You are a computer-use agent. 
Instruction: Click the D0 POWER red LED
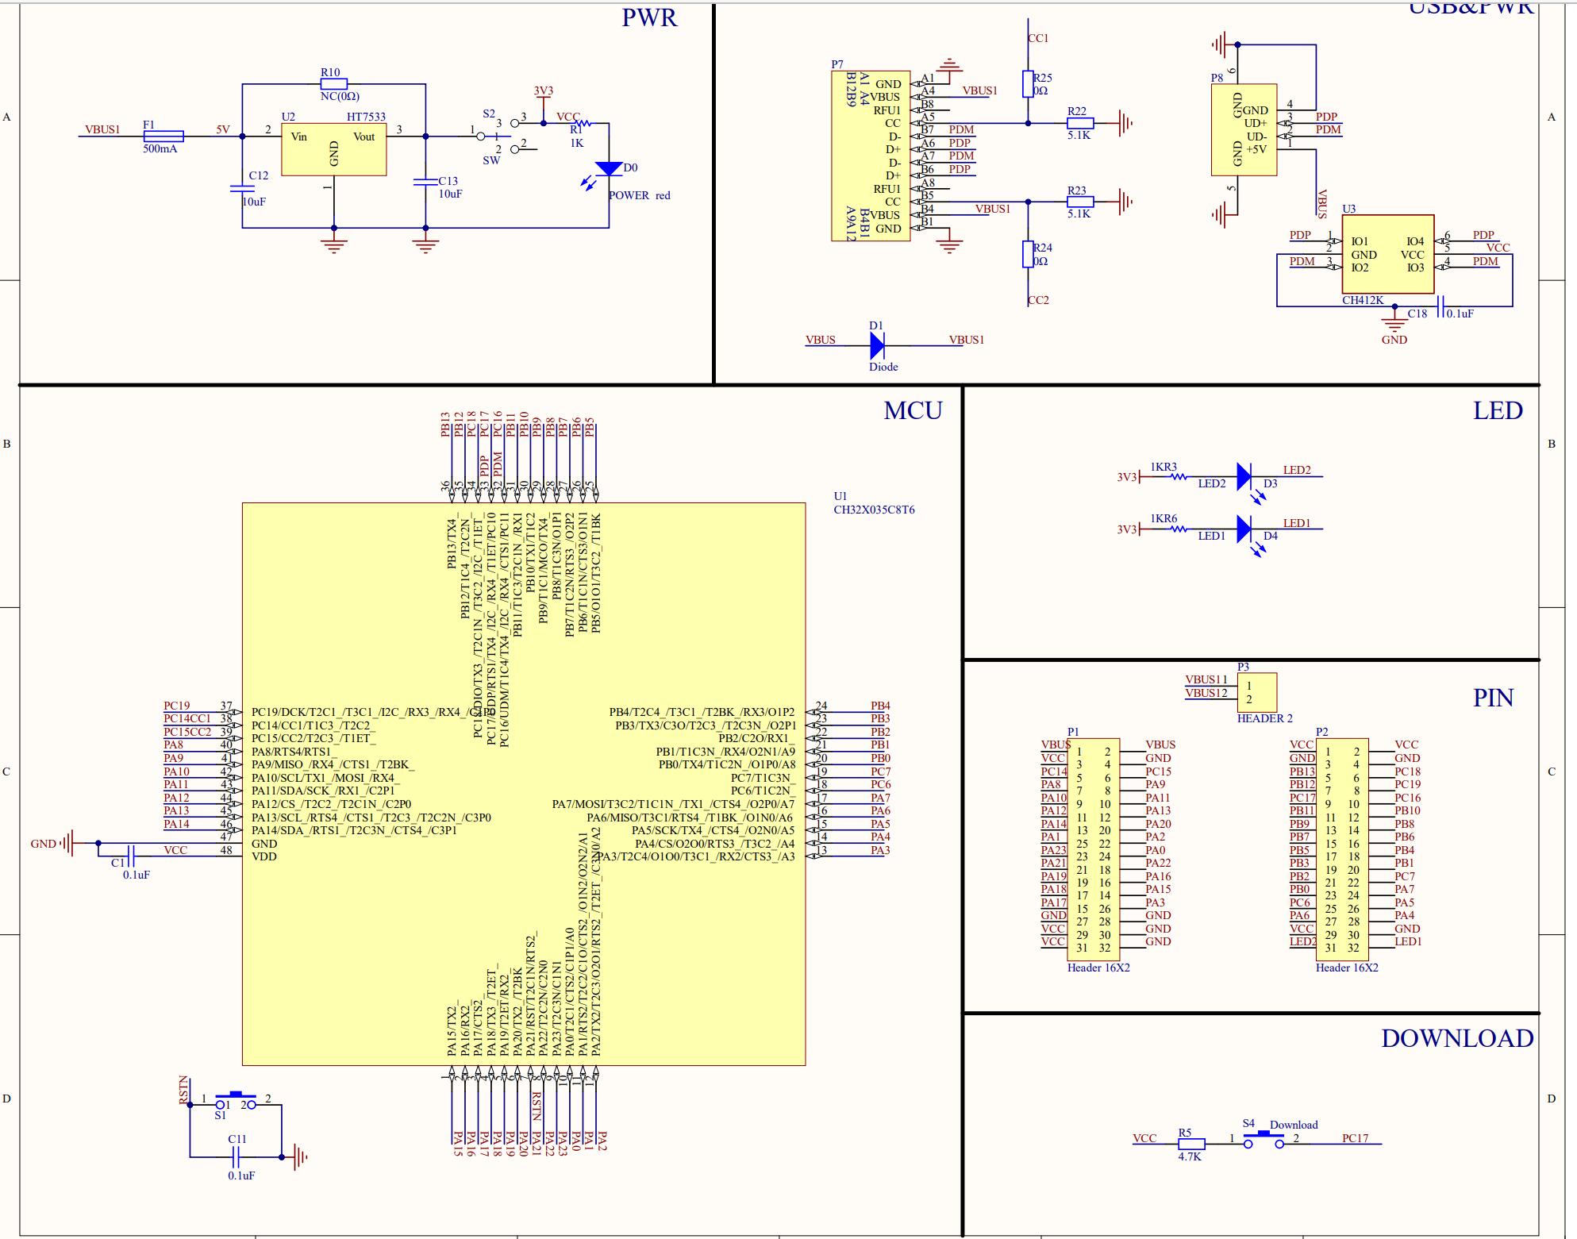coord(609,169)
